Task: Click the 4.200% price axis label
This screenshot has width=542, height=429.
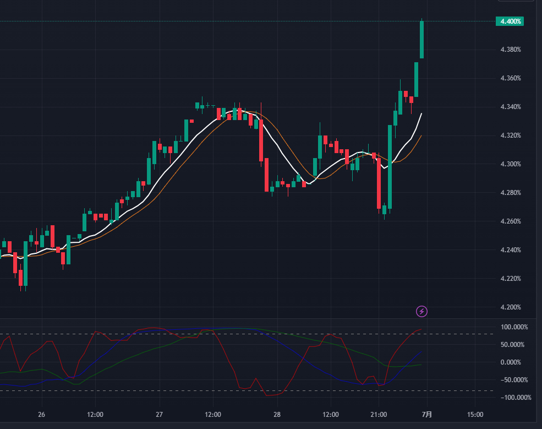Action: (x=511, y=307)
